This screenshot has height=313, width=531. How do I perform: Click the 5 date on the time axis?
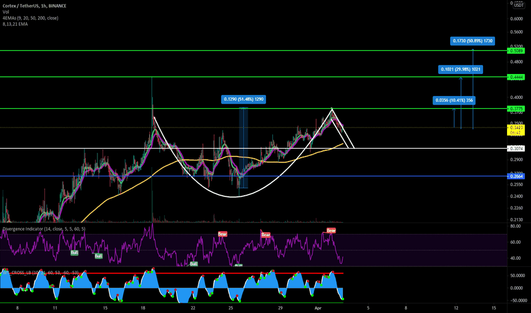(368, 308)
